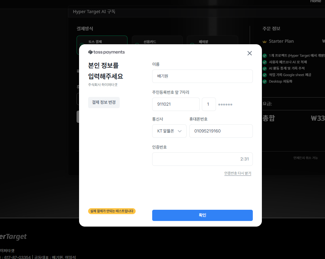Click the check icon beside Desktop 자동화
325x259 pixels.
pos(264,81)
